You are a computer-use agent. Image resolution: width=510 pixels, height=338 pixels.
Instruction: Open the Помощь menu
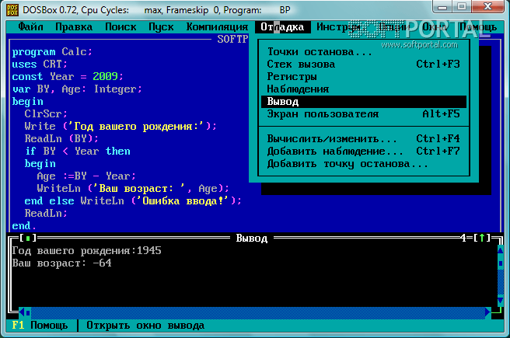478,27
